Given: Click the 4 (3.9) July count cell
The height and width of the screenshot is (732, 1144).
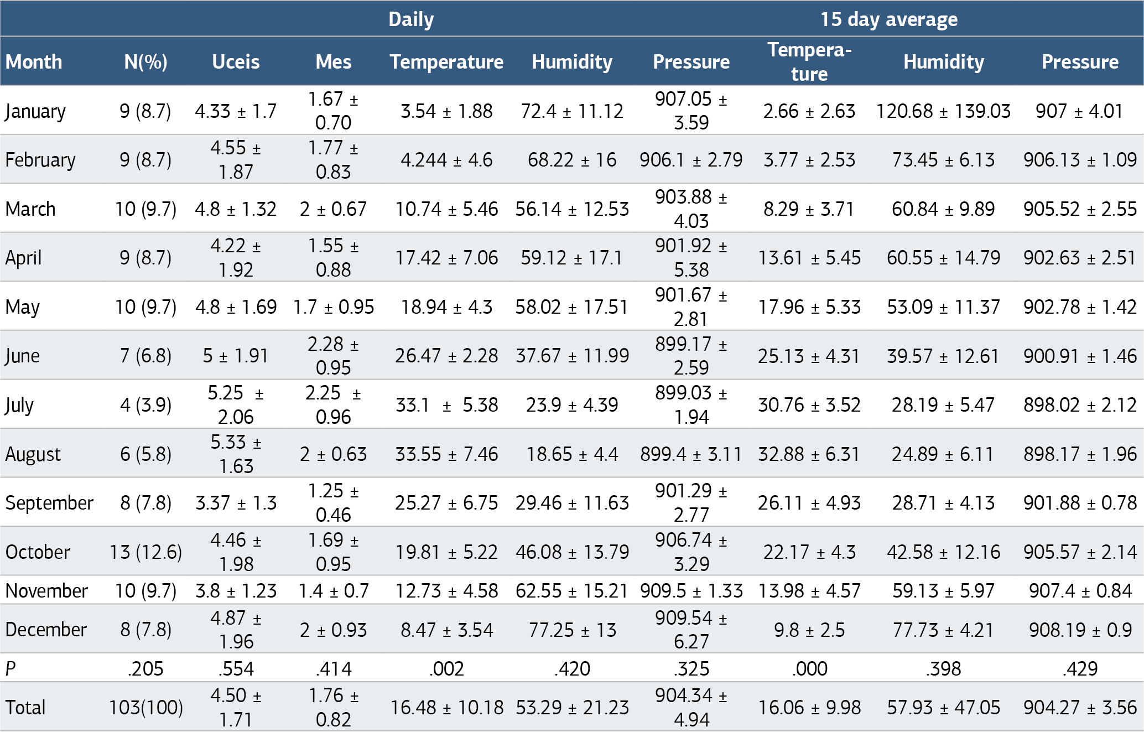Looking at the screenshot, I should [146, 405].
